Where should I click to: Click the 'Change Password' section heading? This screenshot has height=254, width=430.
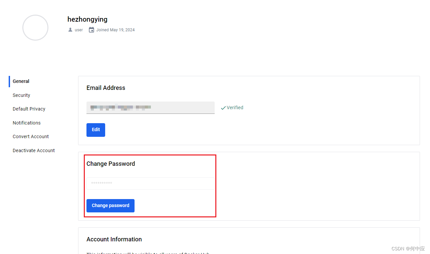[x=111, y=164]
